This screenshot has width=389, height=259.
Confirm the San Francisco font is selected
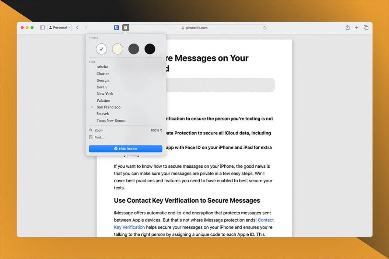pyautogui.click(x=108, y=107)
